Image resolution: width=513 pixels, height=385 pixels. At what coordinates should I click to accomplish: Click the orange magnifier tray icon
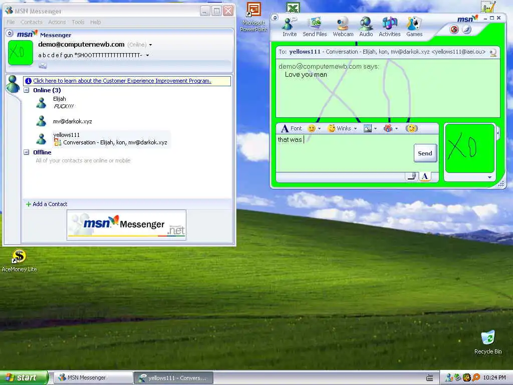(x=476, y=377)
